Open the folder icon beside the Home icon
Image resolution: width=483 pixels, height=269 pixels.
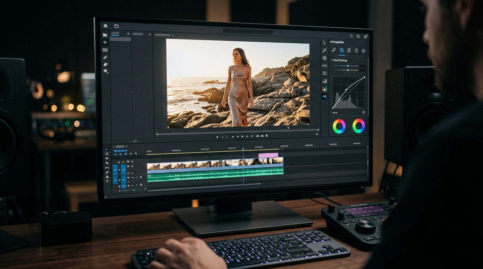pos(116,26)
